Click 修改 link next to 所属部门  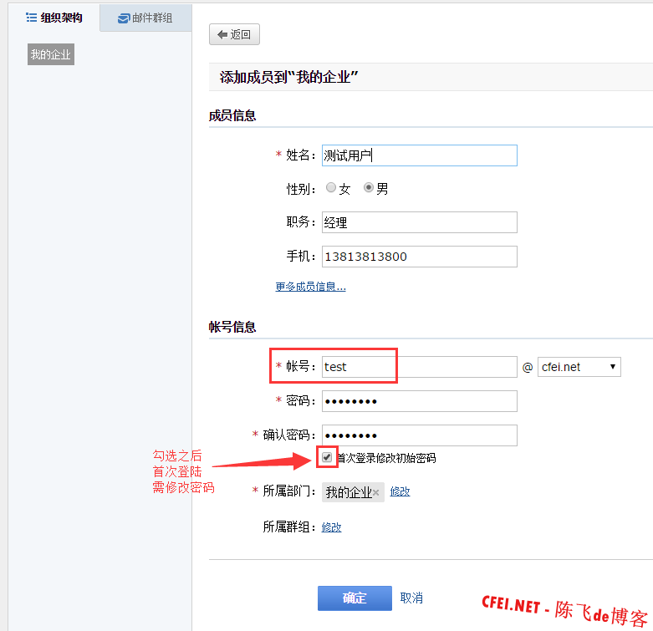[x=400, y=491]
